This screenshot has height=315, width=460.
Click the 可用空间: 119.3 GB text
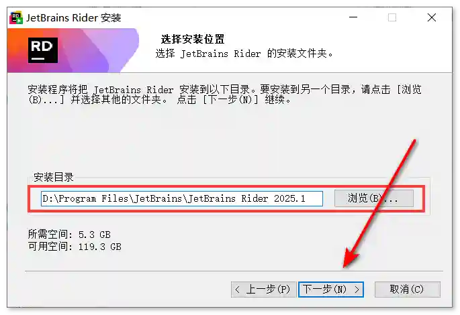pyautogui.click(x=75, y=247)
